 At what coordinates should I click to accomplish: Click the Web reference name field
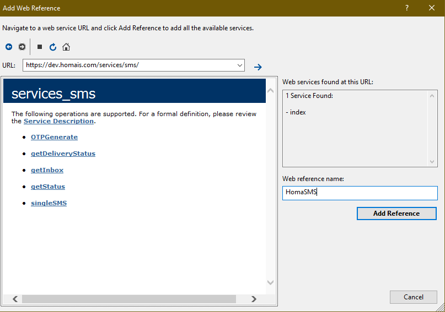tap(360, 193)
